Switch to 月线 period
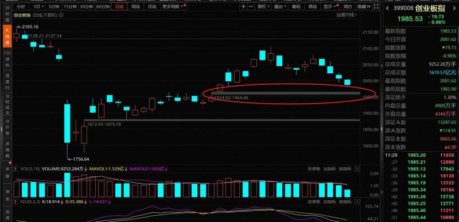The image size is (459, 222). tap(151, 6)
